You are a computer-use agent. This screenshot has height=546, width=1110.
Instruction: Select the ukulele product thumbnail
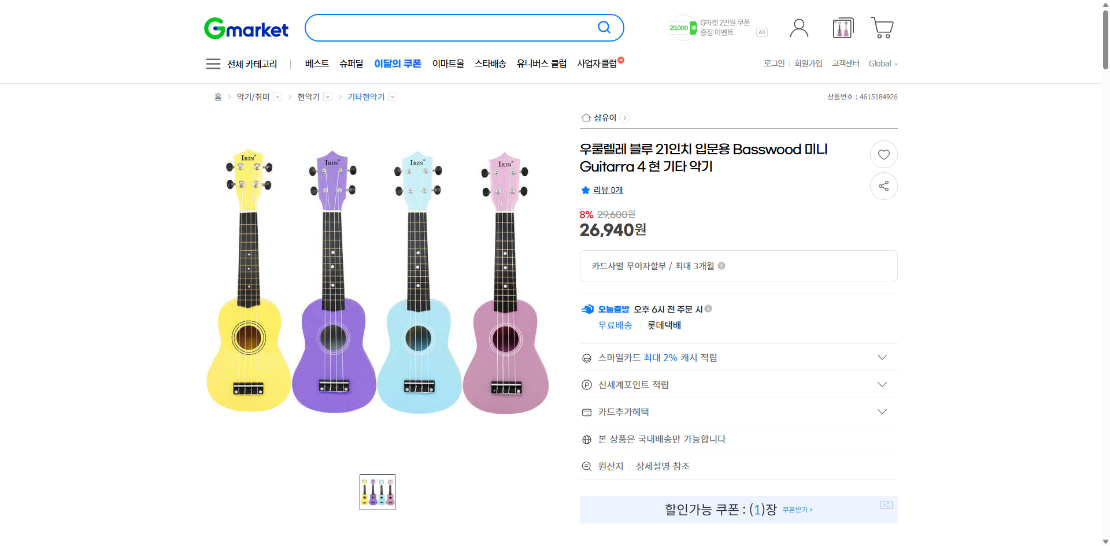click(377, 492)
